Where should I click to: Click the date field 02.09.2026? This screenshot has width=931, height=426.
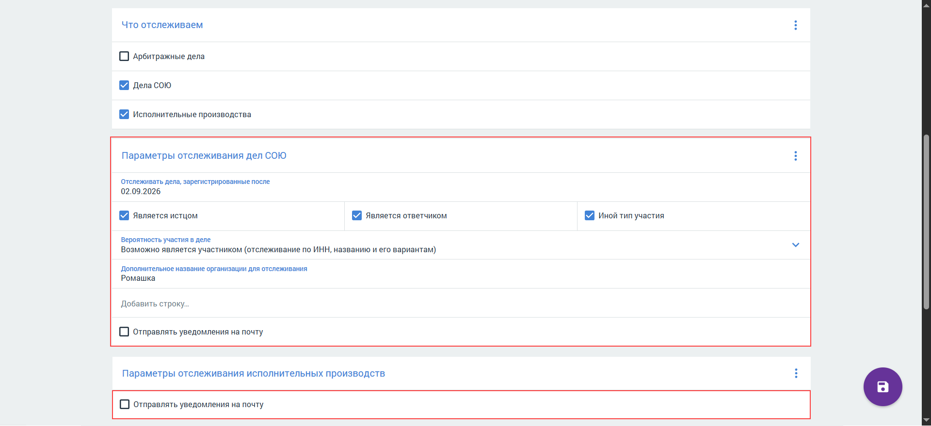click(x=461, y=187)
